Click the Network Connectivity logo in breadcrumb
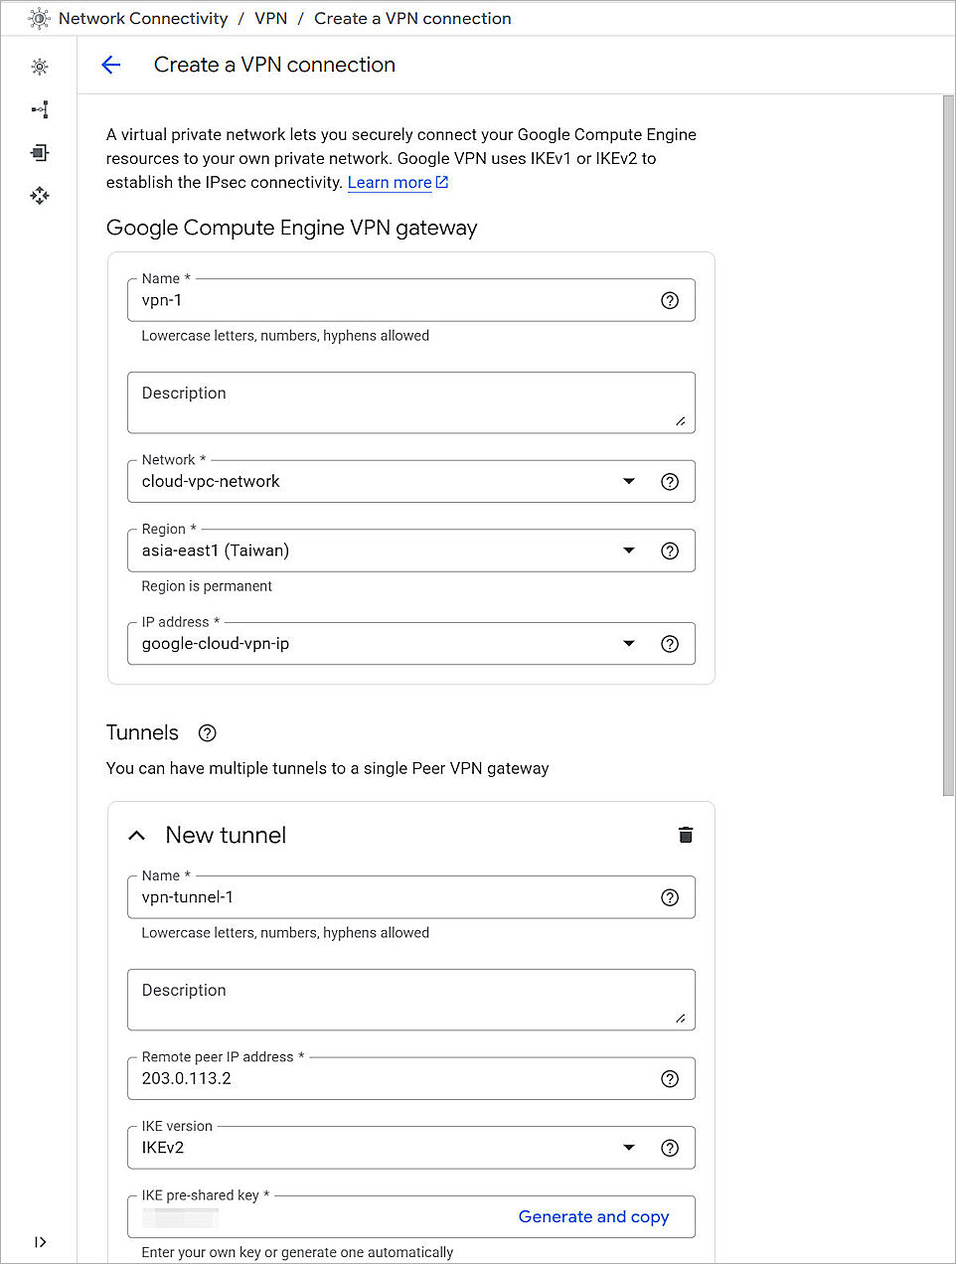The image size is (956, 1264). (x=38, y=18)
